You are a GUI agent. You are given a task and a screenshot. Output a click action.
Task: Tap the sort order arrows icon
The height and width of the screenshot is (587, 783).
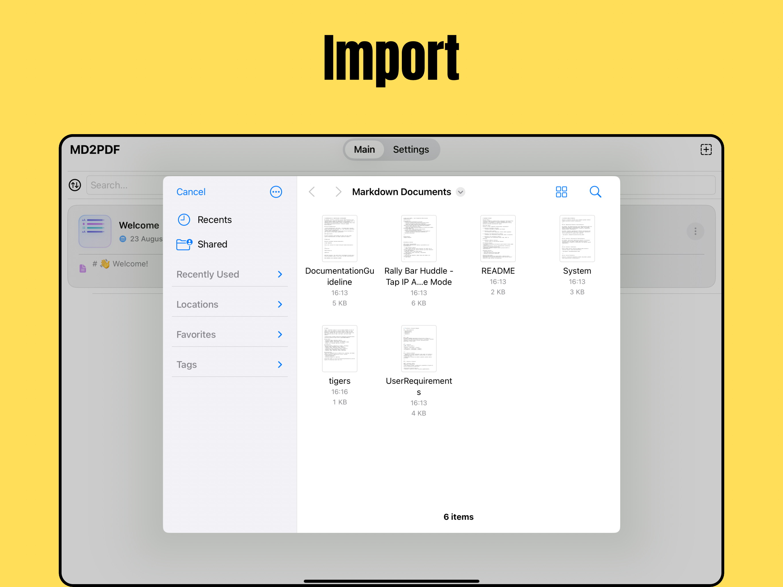tap(75, 185)
